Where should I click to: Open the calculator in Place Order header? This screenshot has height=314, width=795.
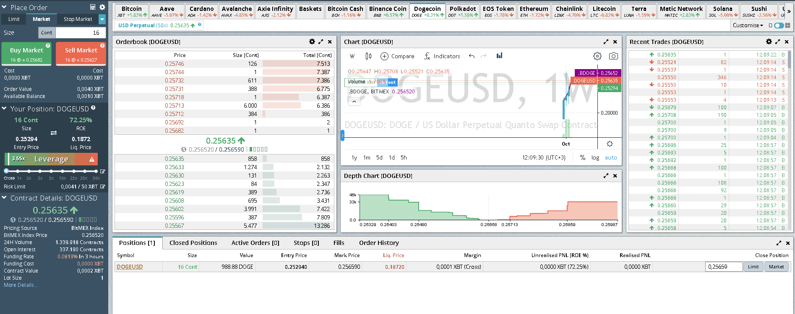[x=93, y=7]
